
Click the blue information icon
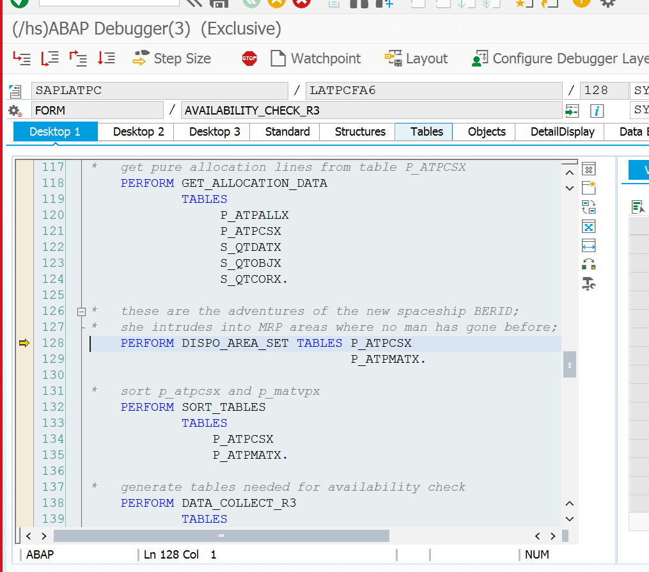597,111
